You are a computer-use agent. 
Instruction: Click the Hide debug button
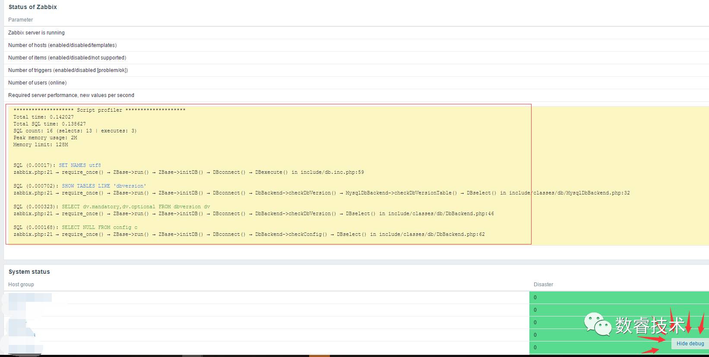[x=690, y=344]
